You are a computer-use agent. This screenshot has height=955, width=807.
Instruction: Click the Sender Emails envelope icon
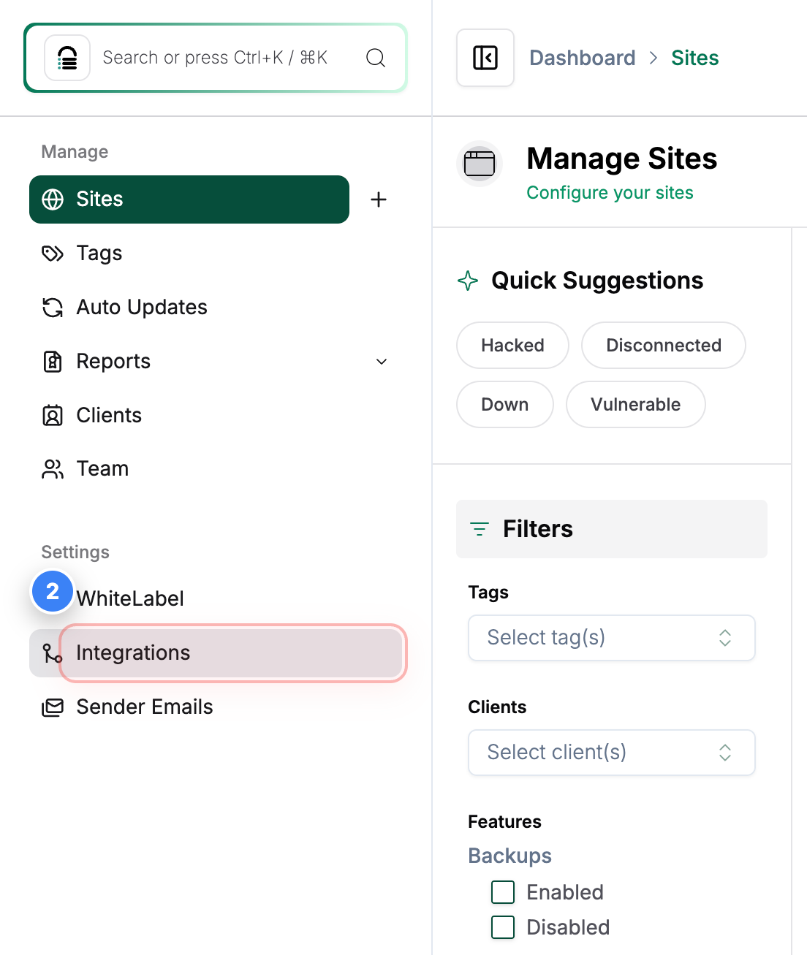(52, 707)
